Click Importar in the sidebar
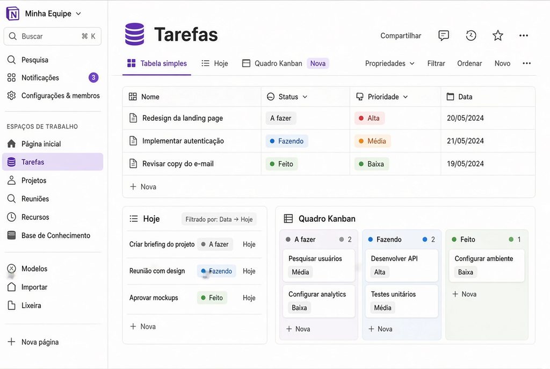This screenshot has height=369, width=550. point(27,287)
